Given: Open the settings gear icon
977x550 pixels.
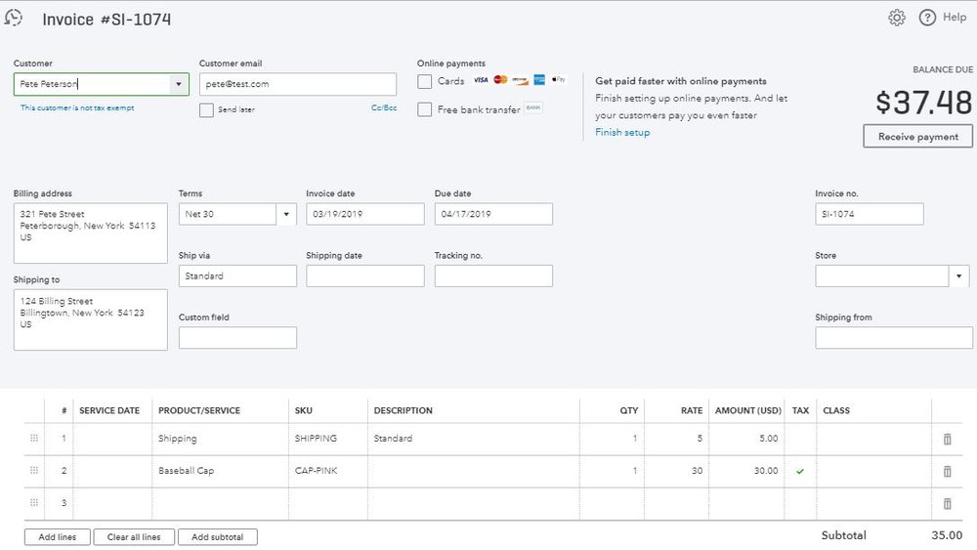Looking at the screenshot, I should [896, 18].
